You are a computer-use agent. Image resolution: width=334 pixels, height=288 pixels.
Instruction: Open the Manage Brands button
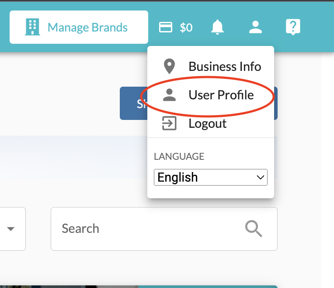79,27
